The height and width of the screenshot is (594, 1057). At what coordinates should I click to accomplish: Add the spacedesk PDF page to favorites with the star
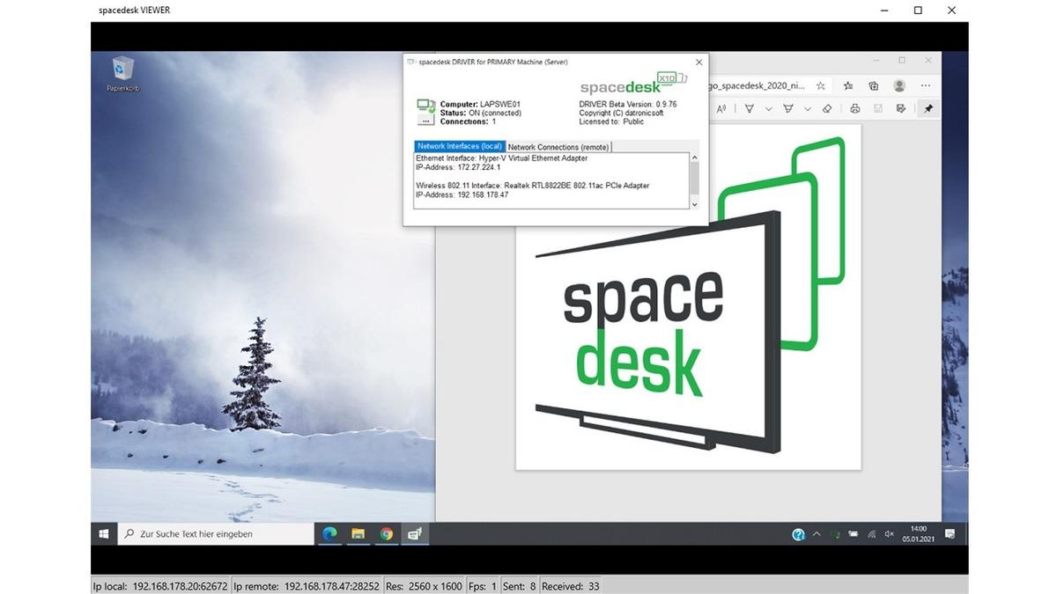(x=821, y=86)
